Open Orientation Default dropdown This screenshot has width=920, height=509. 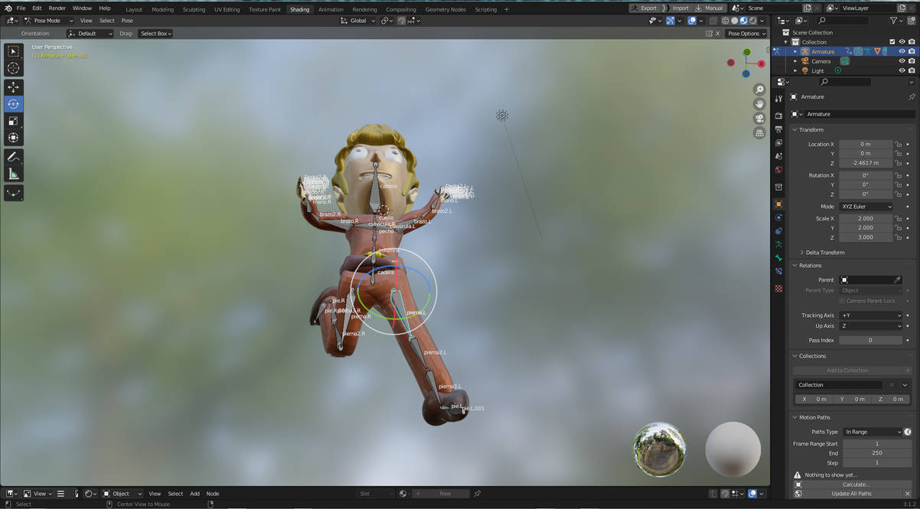[x=90, y=34]
